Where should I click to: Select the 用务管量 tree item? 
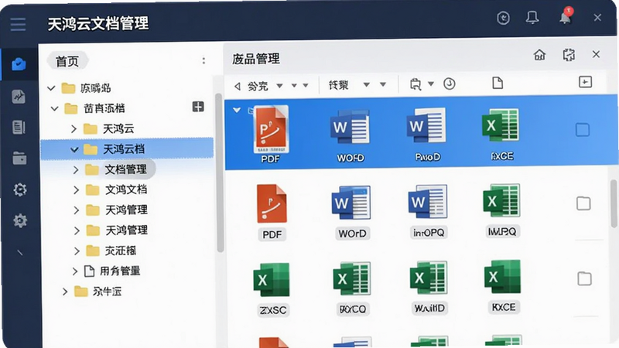[x=120, y=271]
